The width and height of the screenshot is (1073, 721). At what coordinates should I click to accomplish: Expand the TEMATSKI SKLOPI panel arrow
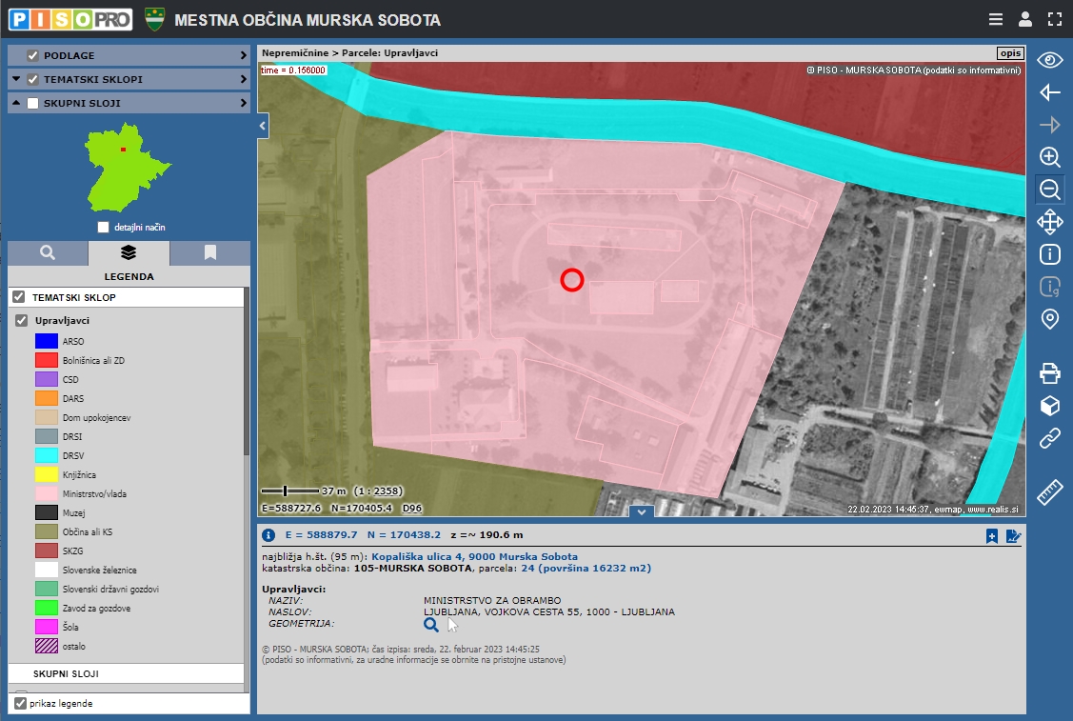pos(243,79)
